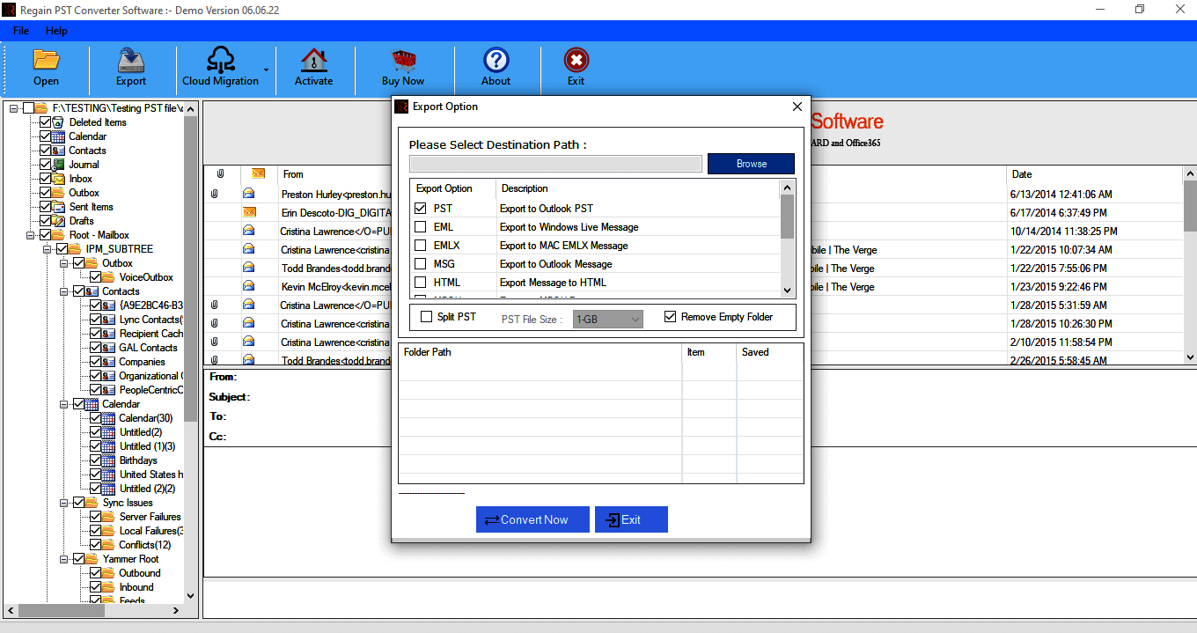Image resolution: width=1197 pixels, height=633 pixels.
Task: Check the EMLX export option
Action: 421,246
